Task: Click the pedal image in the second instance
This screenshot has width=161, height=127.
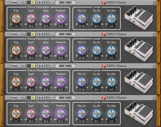Action: (139, 50)
